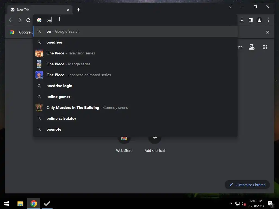Image resolution: width=279 pixels, height=209 pixels.
Task: Select One Piece Manga series suggestion
Action: [135, 64]
